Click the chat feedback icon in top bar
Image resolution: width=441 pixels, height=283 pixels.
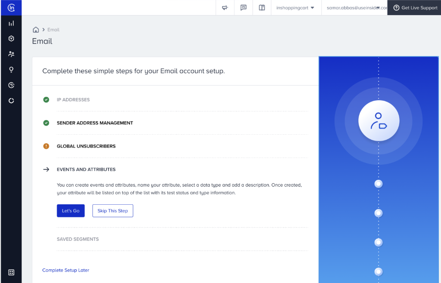243,7
